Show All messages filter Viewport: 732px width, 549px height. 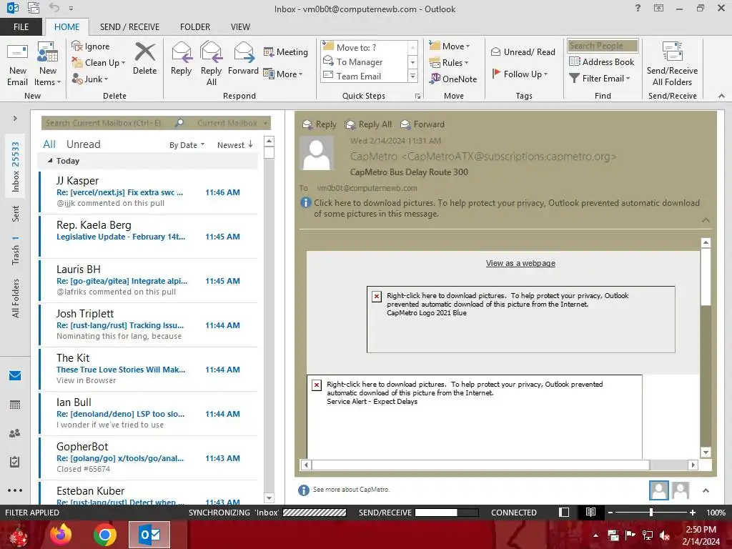(49, 144)
